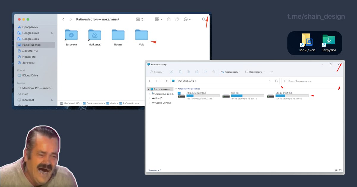
Task: Click Explorer back arrow
Action: coord(150,81)
